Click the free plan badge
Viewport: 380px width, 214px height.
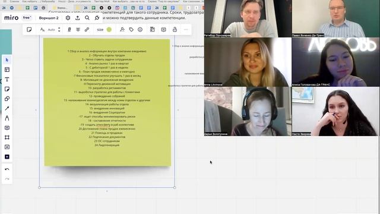[27, 18]
